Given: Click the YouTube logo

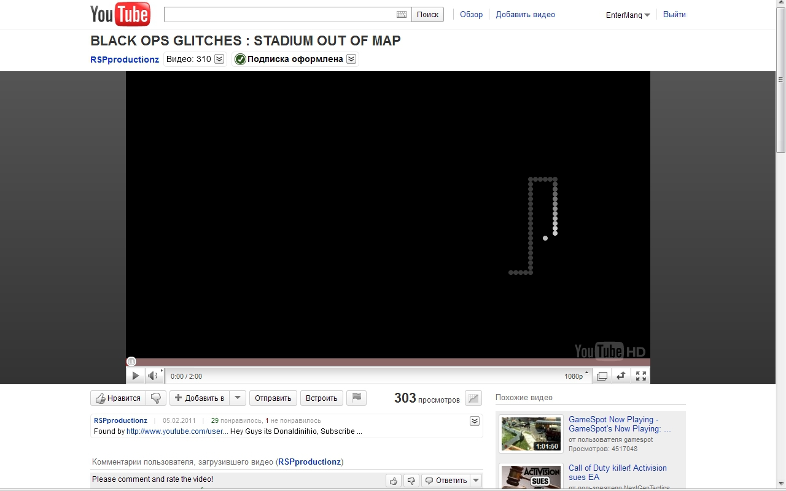Looking at the screenshot, I should [x=120, y=14].
